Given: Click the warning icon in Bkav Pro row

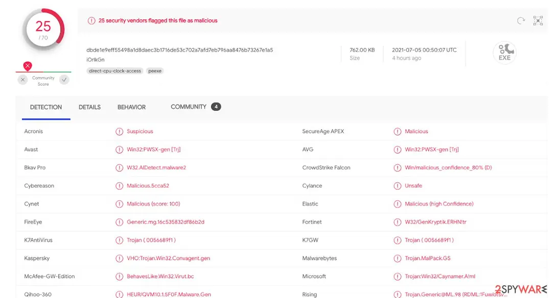Looking at the screenshot, I should [x=119, y=167].
